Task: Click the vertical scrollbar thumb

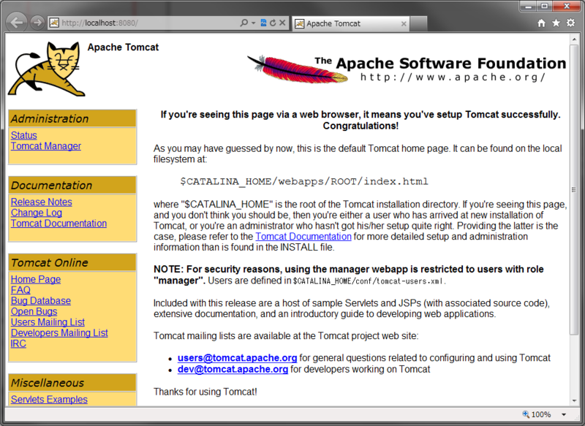Action: point(574,189)
